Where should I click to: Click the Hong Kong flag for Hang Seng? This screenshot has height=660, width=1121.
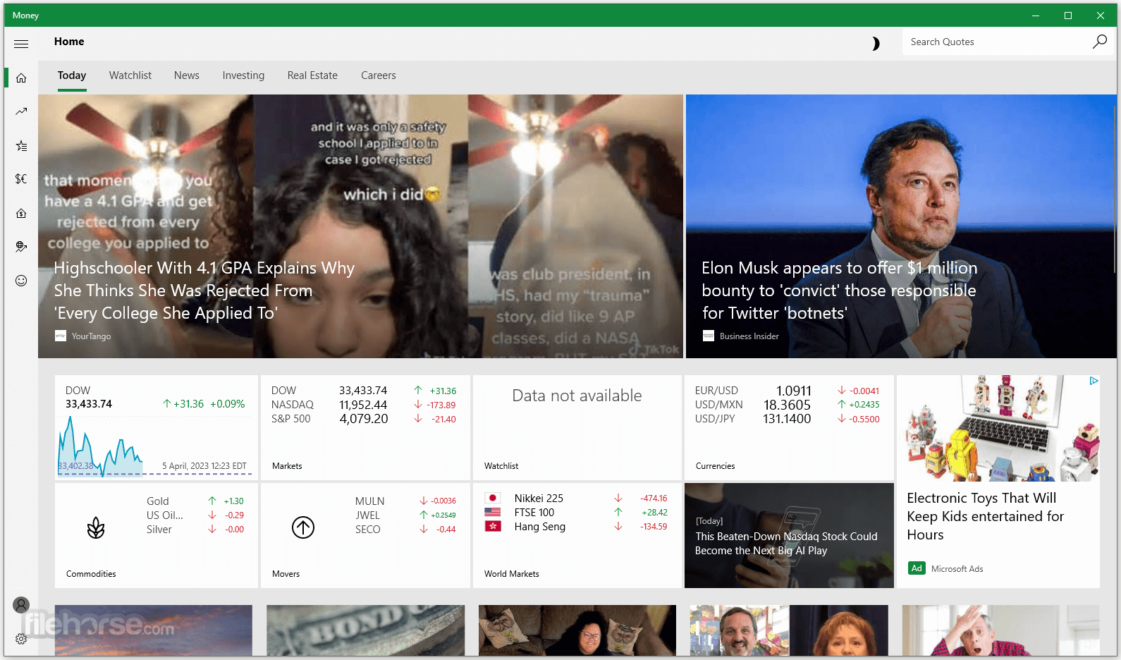click(x=493, y=527)
